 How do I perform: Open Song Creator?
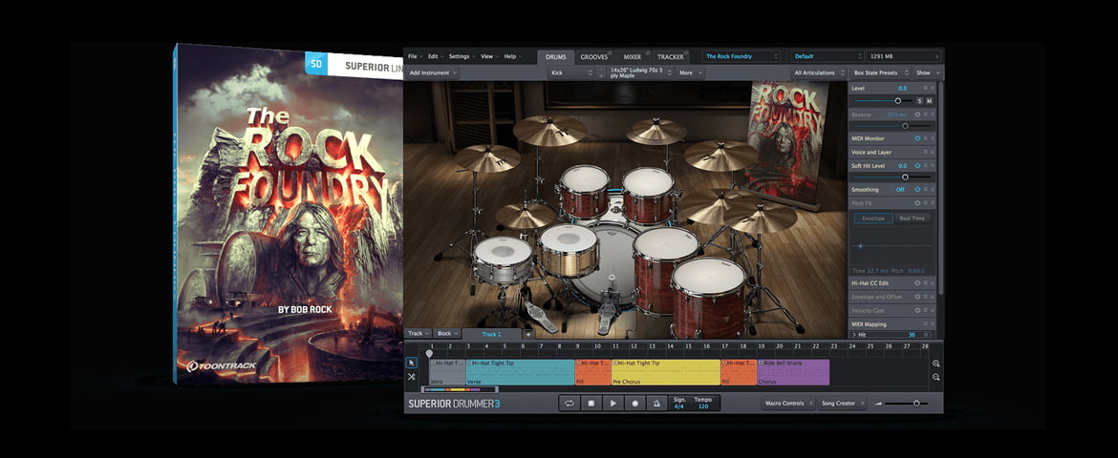pyautogui.click(x=842, y=404)
